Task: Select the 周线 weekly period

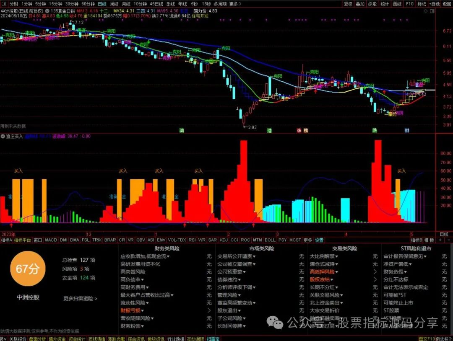Action: (115, 4)
